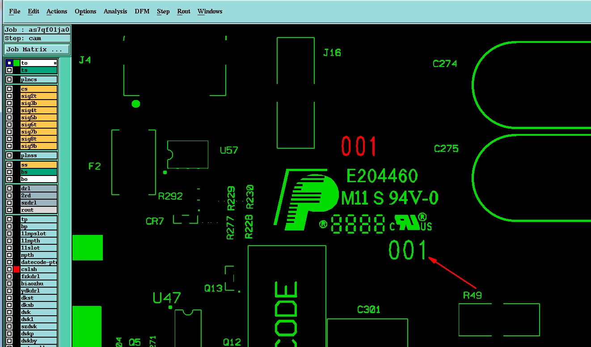This screenshot has width=591, height=347.
Task: Open the Windows menu
Action: [x=210, y=11]
